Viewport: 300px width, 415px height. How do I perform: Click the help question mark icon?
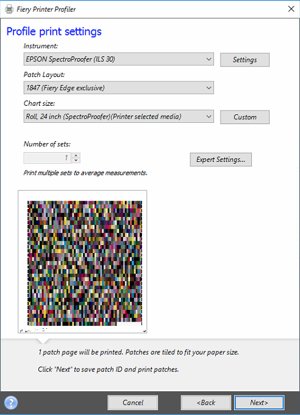pos(11,403)
